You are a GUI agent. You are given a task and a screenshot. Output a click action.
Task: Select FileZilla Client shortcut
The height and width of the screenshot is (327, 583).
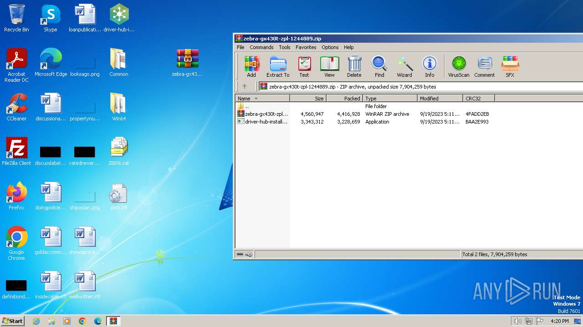[x=16, y=152]
